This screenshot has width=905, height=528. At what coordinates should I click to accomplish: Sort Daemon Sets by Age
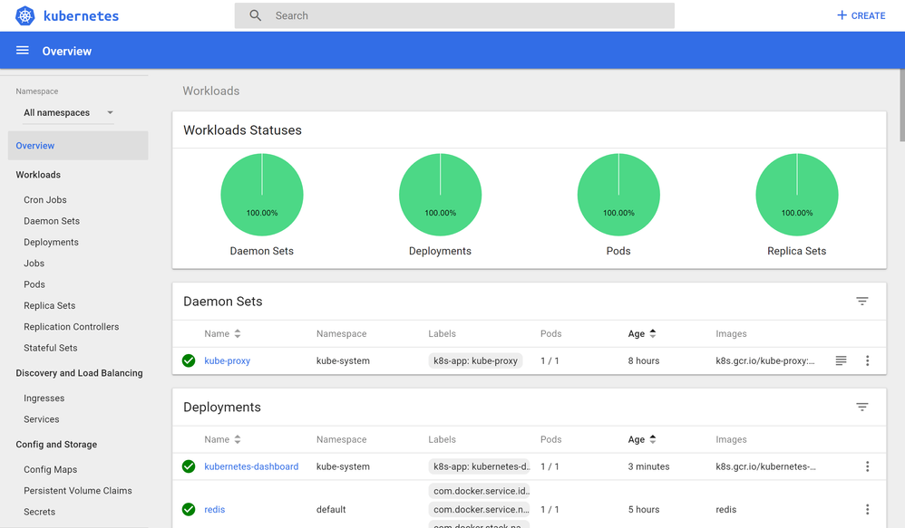point(642,334)
